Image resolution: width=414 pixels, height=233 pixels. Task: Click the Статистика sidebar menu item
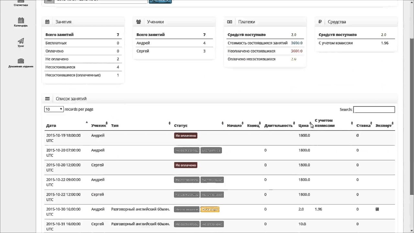pyautogui.click(x=21, y=3)
